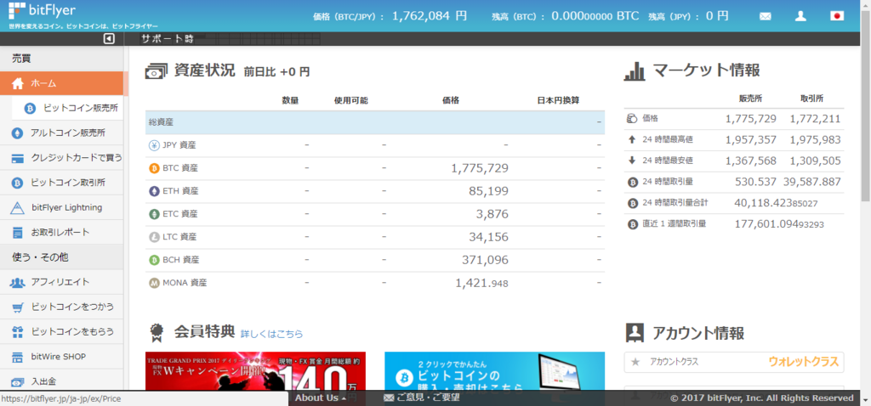Open the blue ビットコインの購入 banner
Image resolution: width=871 pixels, height=406 pixels.
click(x=494, y=371)
